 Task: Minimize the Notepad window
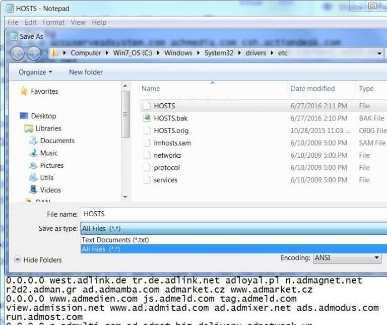357,7
